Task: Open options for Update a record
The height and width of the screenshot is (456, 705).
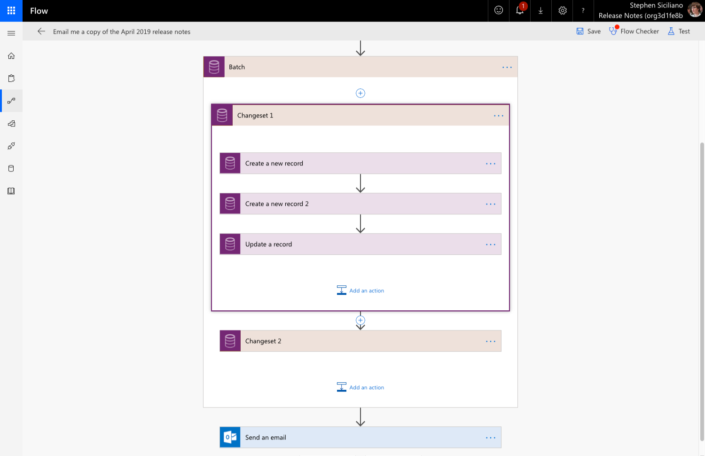Action: click(x=491, y=244)
